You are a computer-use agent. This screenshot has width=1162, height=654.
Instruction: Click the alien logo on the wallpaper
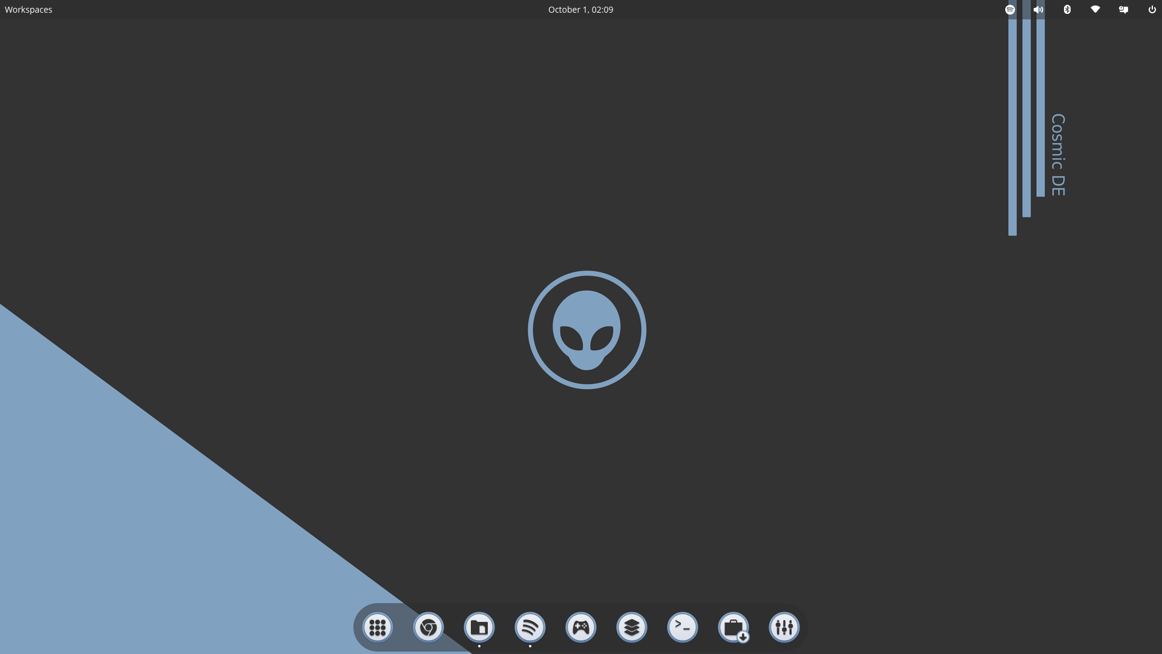(x=586, y=330)
